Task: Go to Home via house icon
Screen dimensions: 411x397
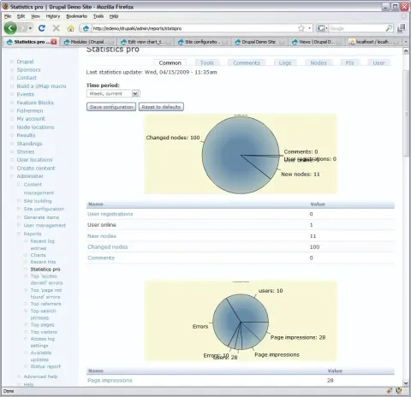Action: 71,28
